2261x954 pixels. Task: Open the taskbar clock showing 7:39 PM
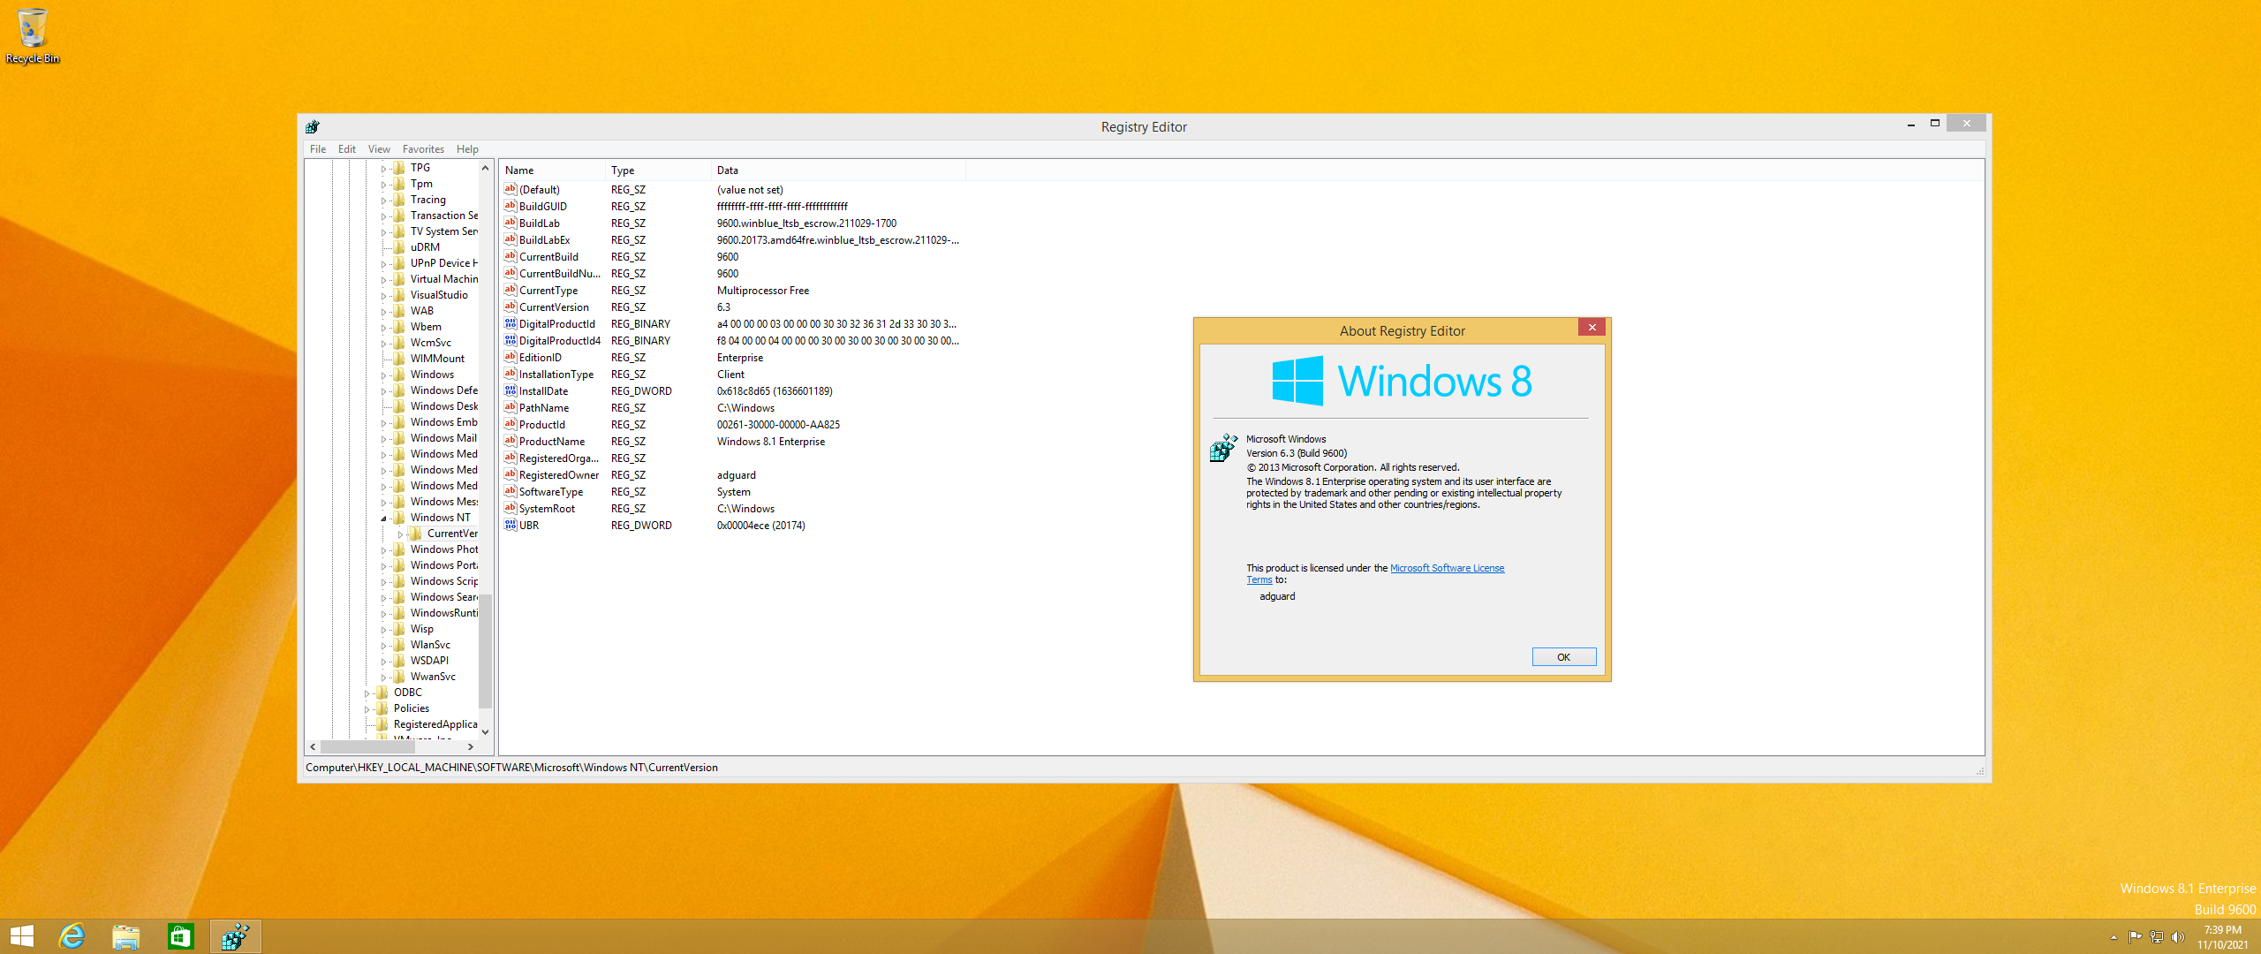[x=2223, y=937]
